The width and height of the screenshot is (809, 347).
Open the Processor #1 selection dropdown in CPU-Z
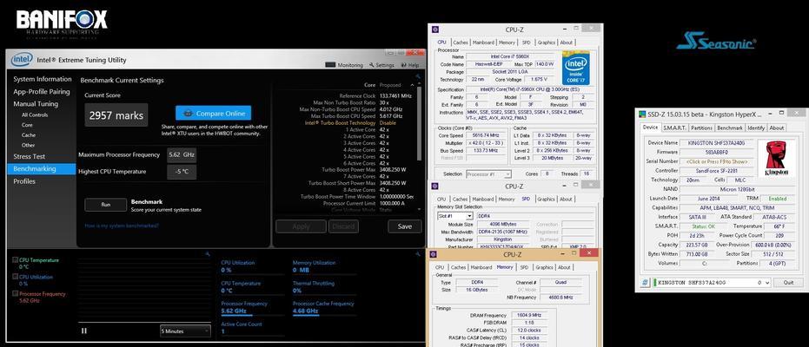488,174
